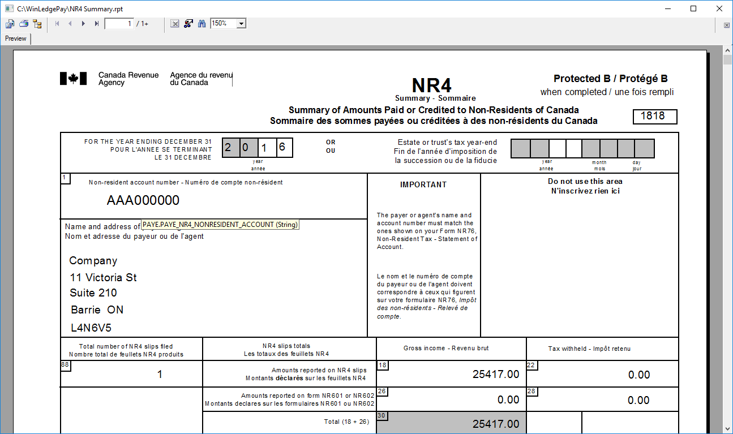Select the AAA000000 account number field

tap(143, 200)
